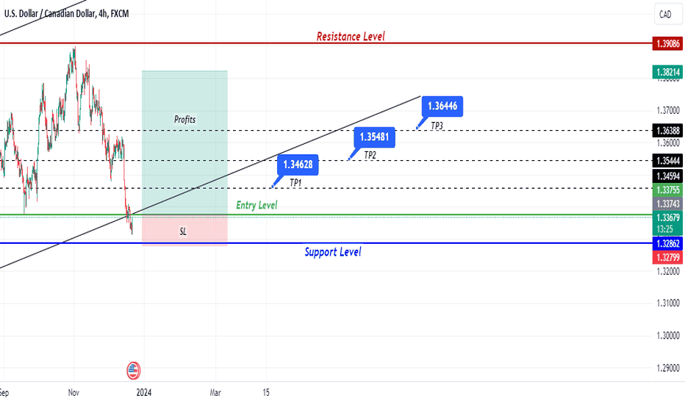Click the green Profits target zone
685x404 pixels.
(184, 143)
